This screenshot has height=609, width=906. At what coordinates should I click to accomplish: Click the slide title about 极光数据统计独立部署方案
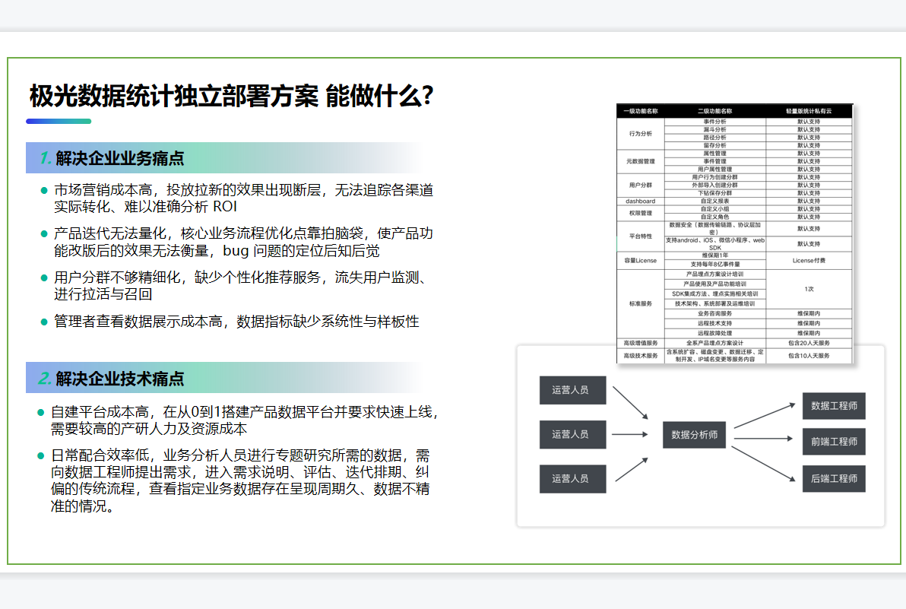click(x=231, y=97)
